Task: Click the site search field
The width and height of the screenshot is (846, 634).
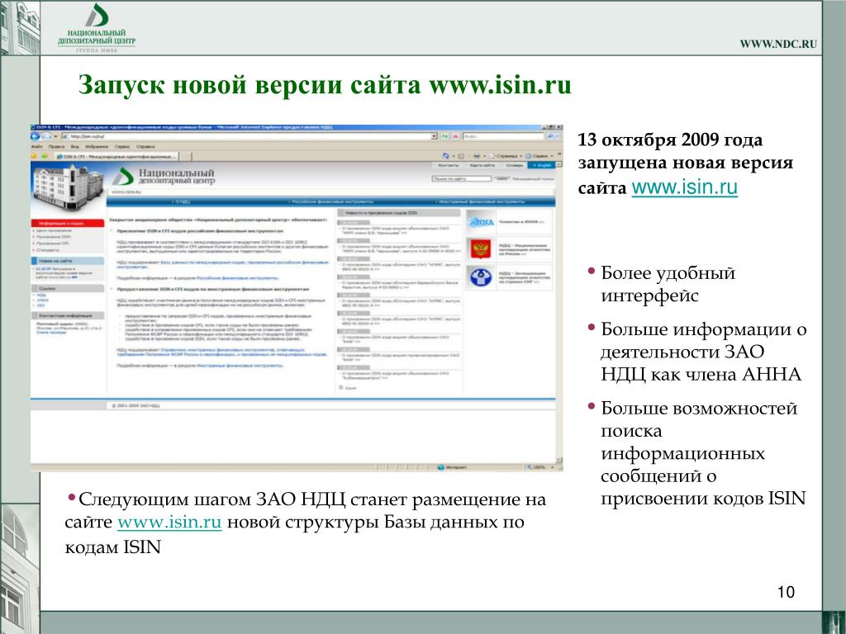Action: [x=461, y=178]
